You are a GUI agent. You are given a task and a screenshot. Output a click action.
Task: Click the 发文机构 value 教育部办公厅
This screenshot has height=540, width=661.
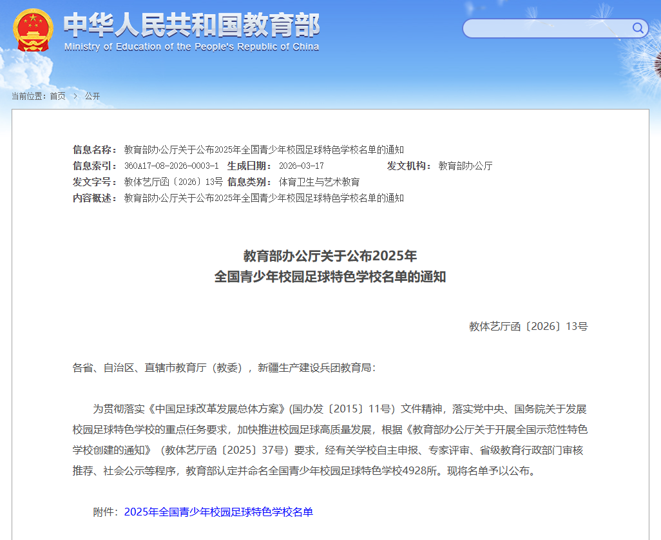coord(465,166)
